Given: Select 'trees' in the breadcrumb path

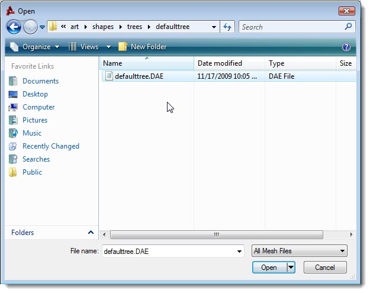Looking at the screenshot, I should pos(134,27).
